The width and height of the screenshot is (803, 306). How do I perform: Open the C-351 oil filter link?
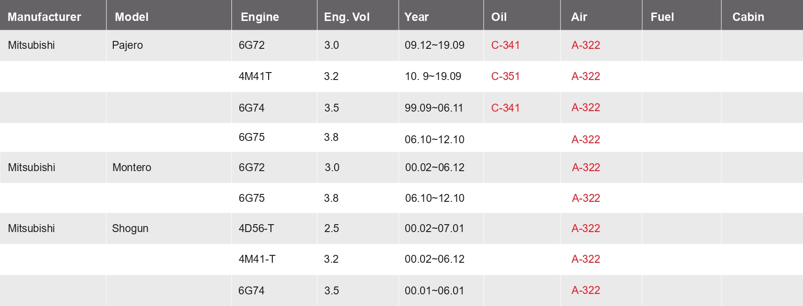[506, 76]
